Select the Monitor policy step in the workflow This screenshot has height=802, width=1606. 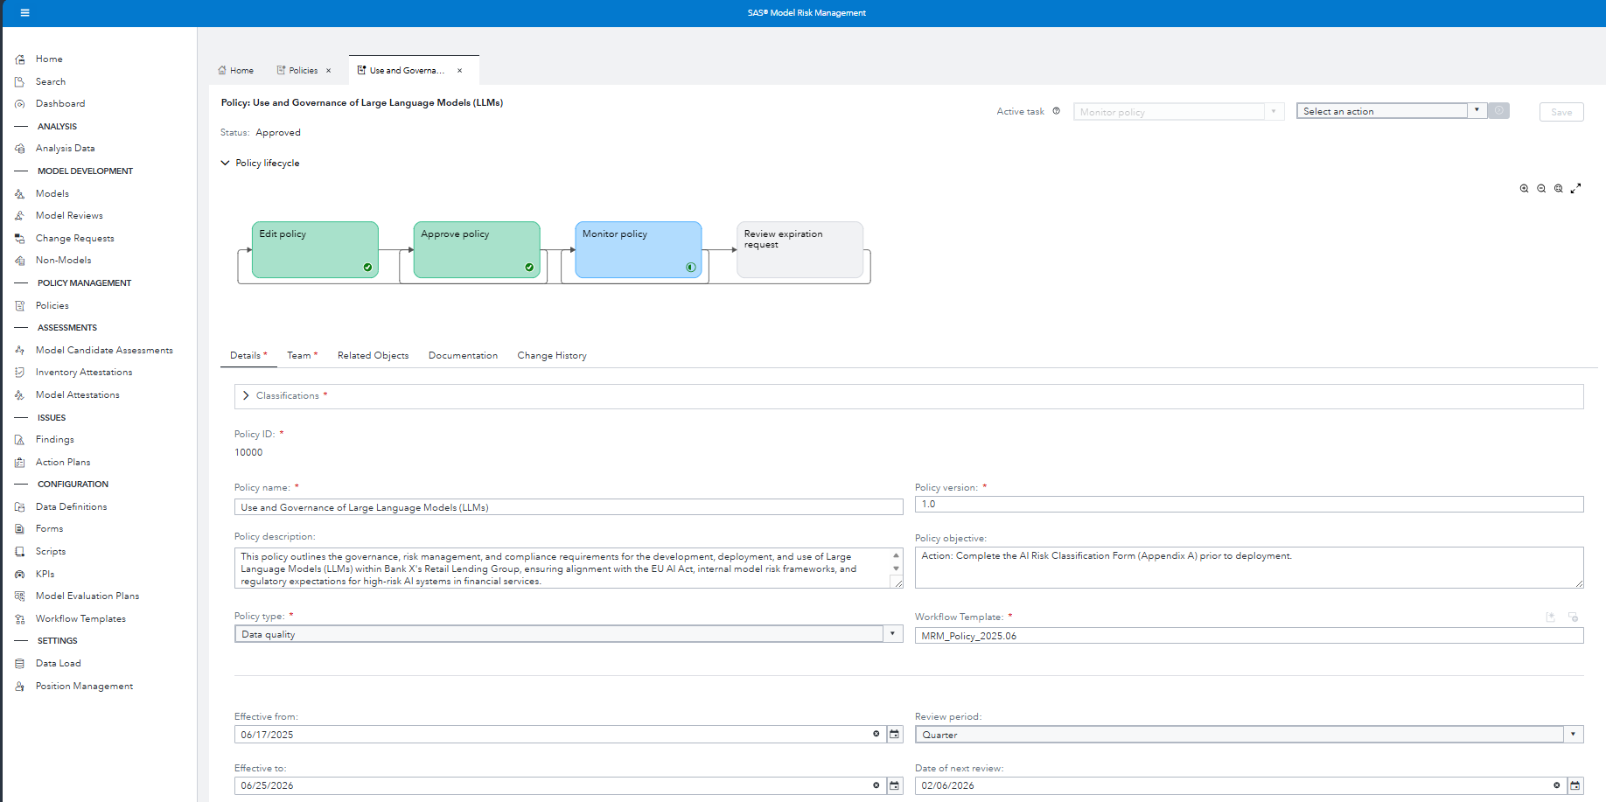638,249
